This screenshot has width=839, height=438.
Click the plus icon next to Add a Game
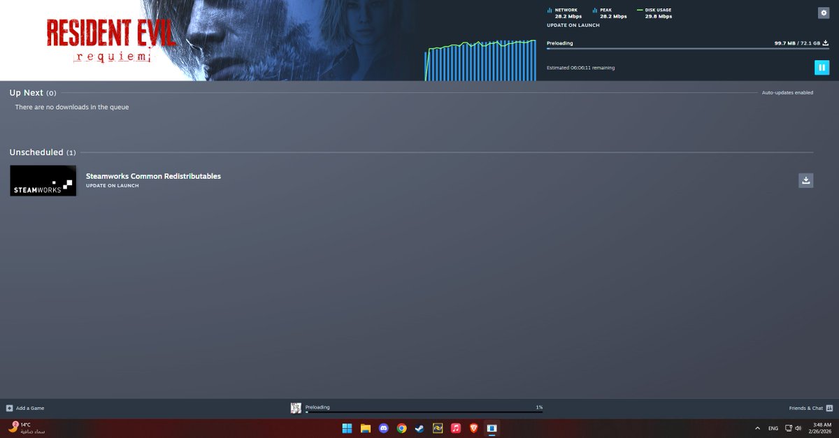(x=9, y=408)
